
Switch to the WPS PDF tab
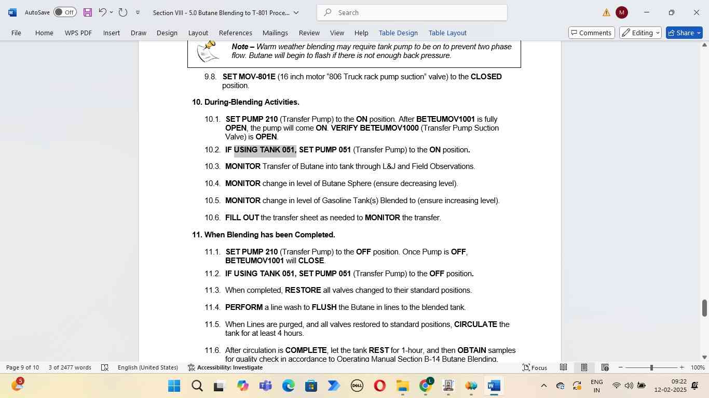coord(78,33)
